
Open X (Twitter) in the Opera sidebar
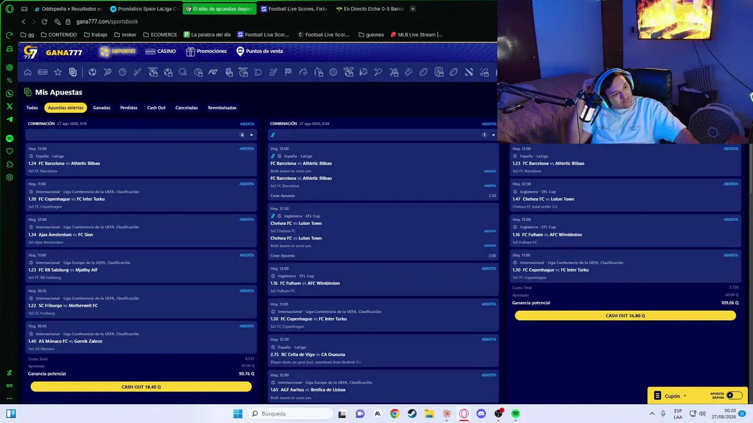tap(9, 106)
